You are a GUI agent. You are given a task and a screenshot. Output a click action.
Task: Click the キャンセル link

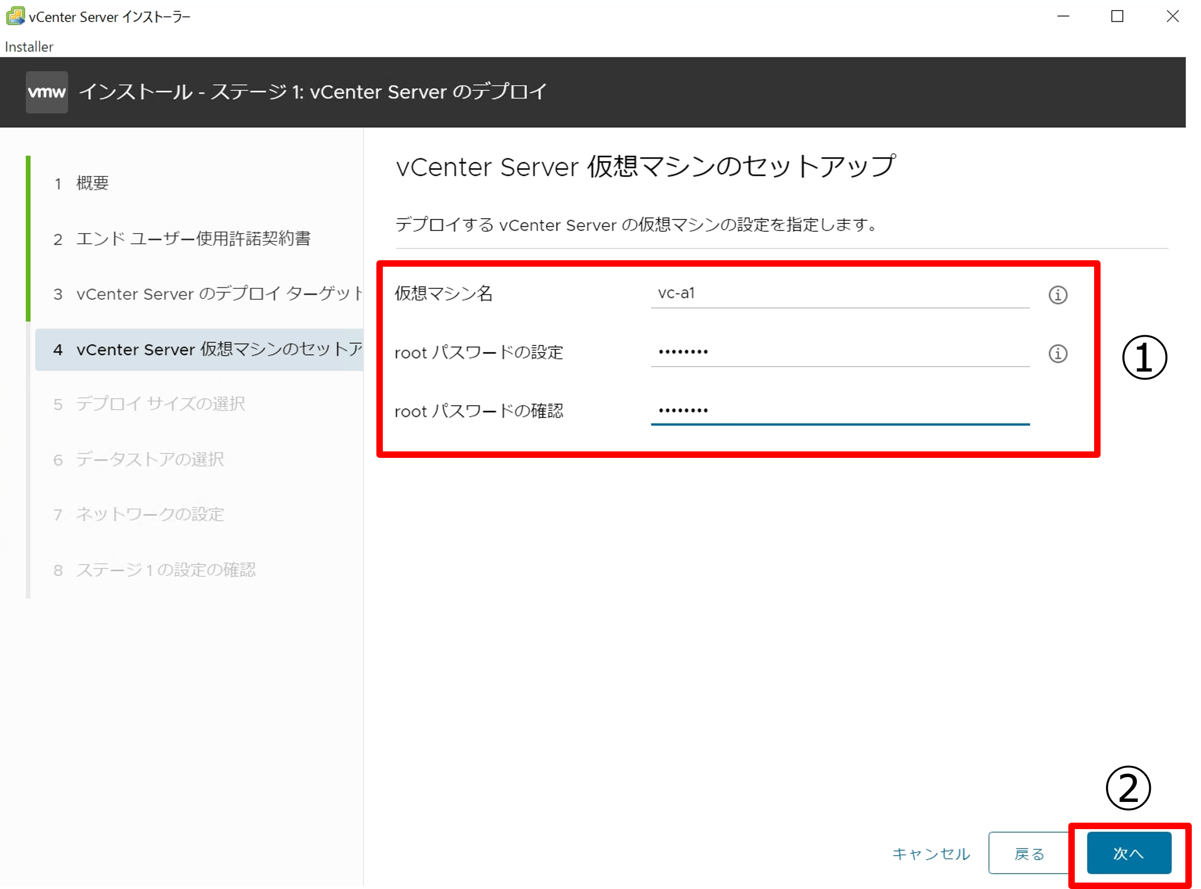(931, 854)
